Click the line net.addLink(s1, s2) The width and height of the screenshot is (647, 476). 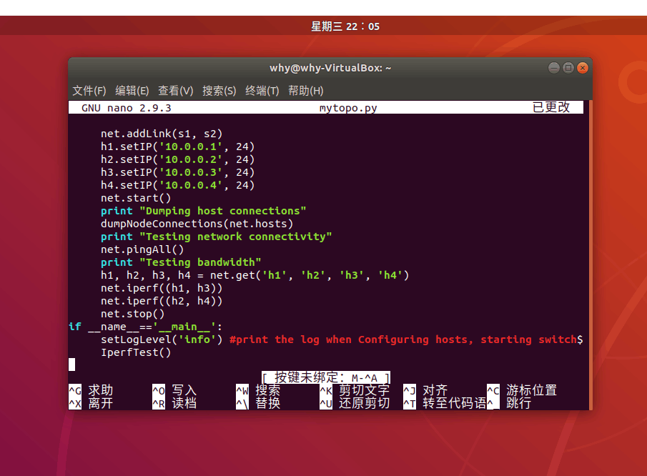tap(162, 134)
